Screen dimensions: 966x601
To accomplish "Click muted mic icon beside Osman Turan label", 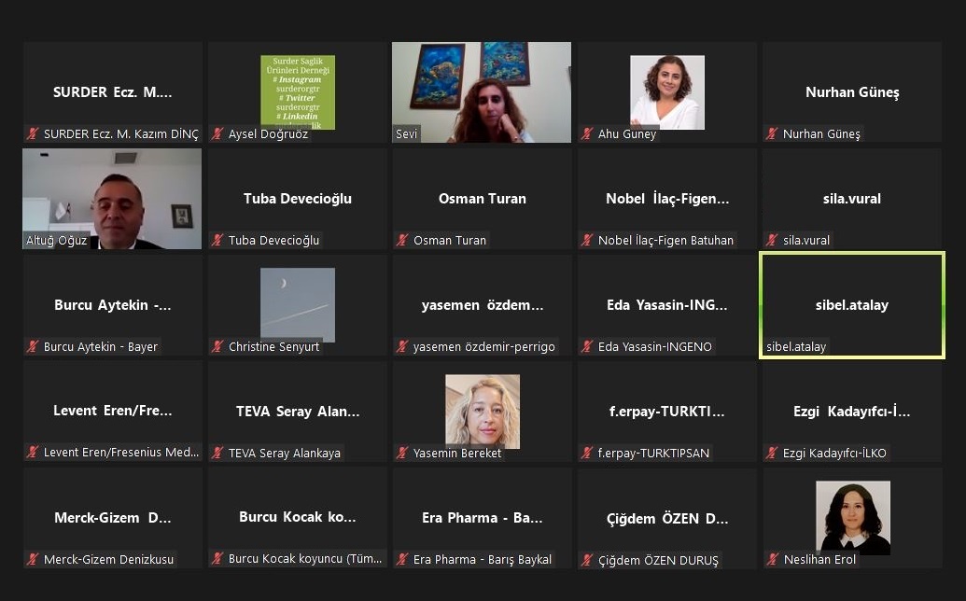I will click(x=402, y=241).
